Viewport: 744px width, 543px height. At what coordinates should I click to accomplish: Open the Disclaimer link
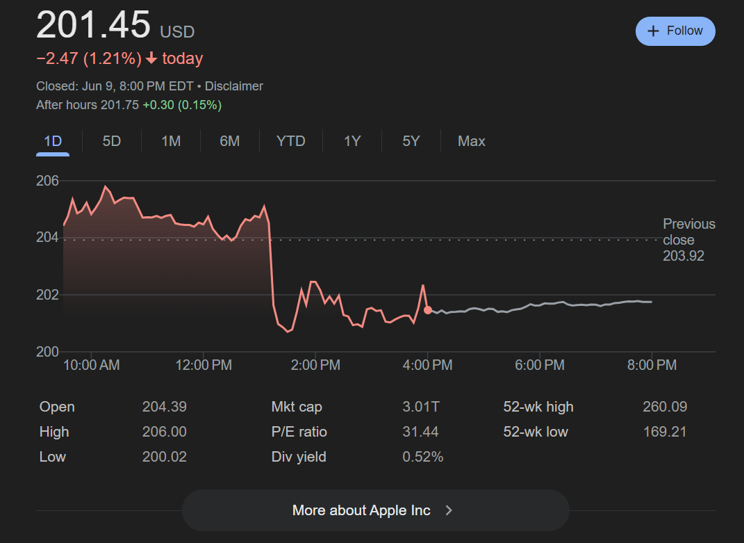[x=234, y=86]
